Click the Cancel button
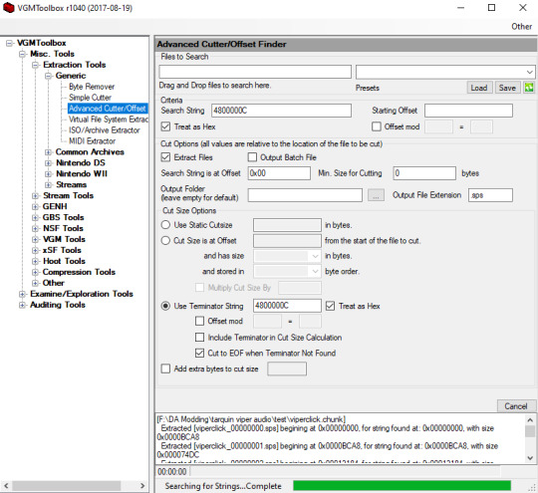Viewport: 538px width, 493px height. pyautogui.click(x=516, y=406)
